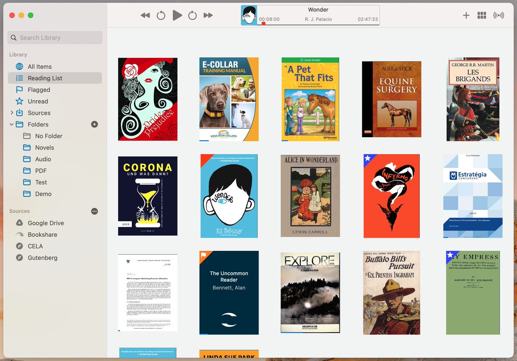
Task: Select All Items in the Library sidebar
Action: pos(55,66)
